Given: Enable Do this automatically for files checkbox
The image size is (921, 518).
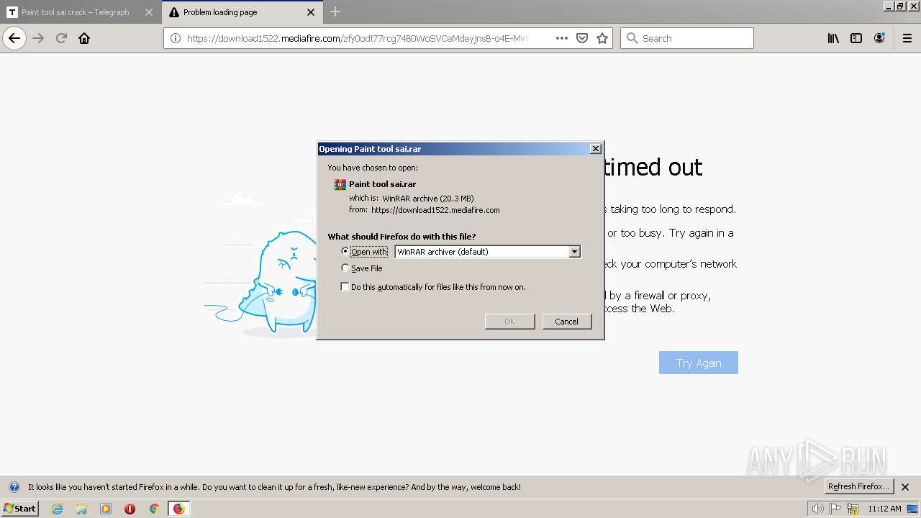Looking at the screenshot, I should pos(345,286).
